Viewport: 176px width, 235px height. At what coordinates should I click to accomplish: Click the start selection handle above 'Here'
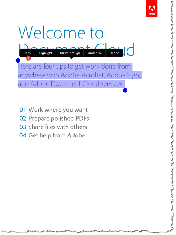coord(18,60)
